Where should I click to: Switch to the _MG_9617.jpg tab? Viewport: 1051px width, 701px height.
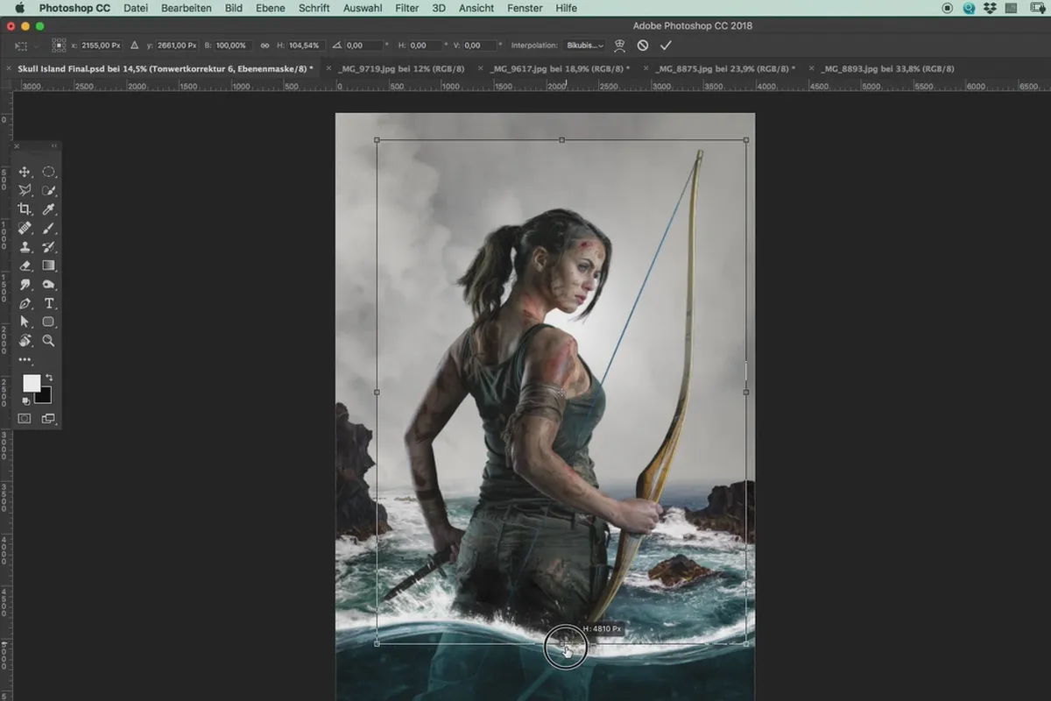[559, 68]
